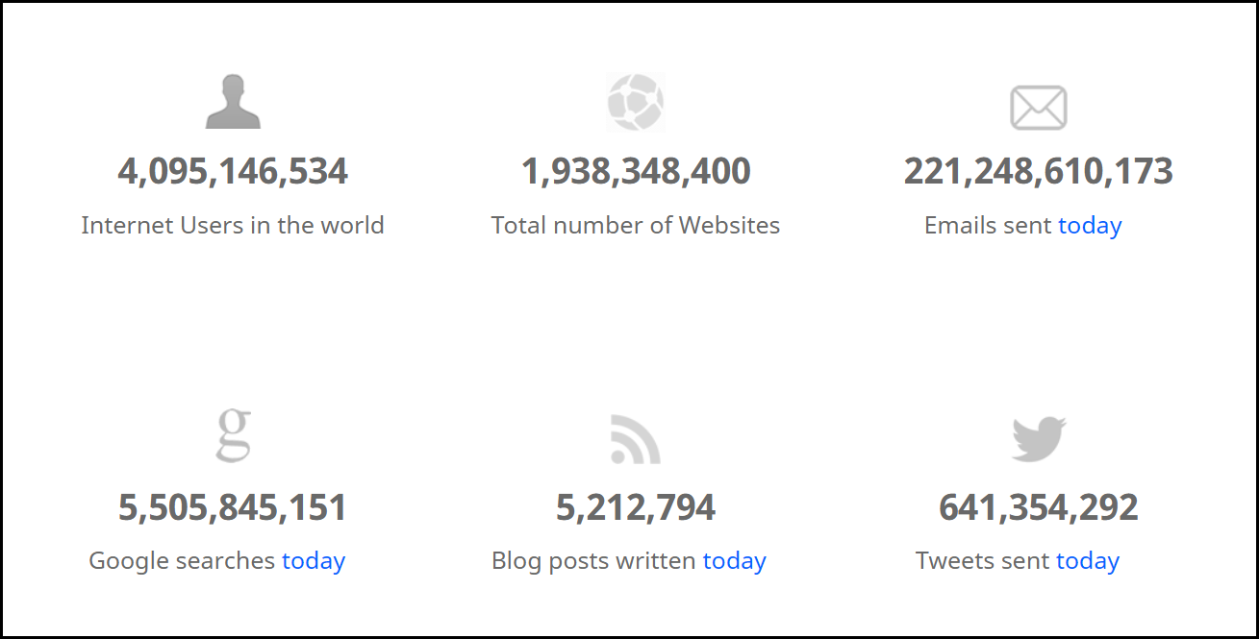Follow the 'today' link after Blog posts written

[x=735, y=561]
